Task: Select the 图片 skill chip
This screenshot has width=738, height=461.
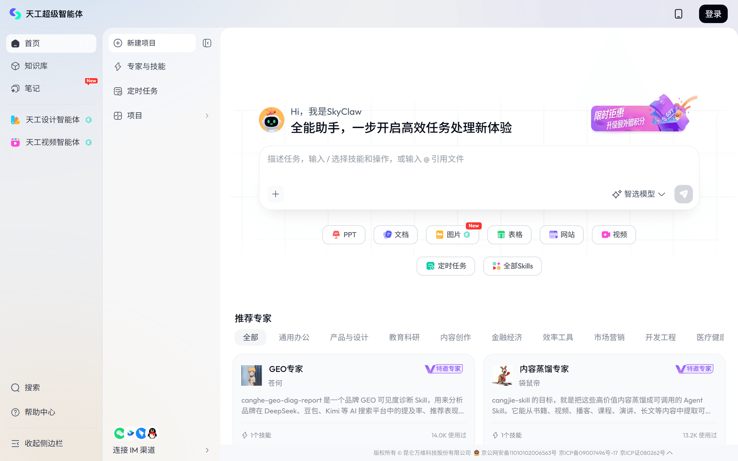Action: 452,235
